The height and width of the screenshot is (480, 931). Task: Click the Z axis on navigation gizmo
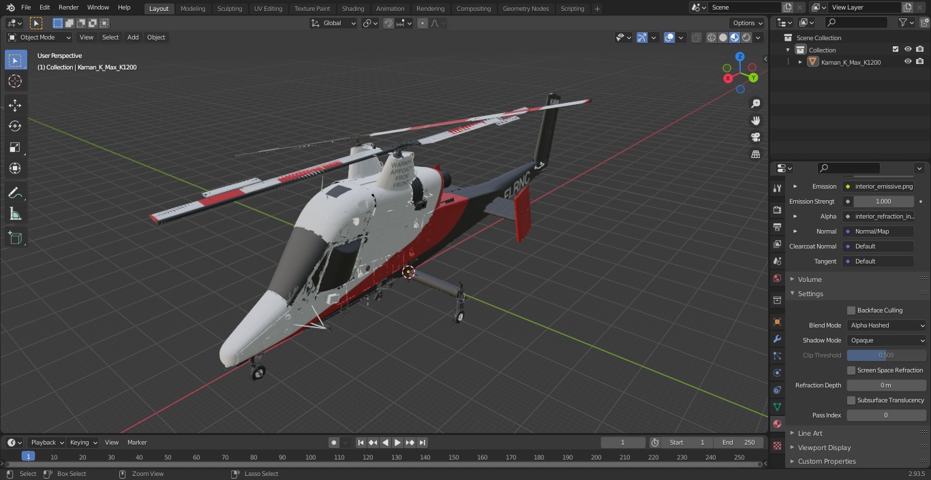739,57
